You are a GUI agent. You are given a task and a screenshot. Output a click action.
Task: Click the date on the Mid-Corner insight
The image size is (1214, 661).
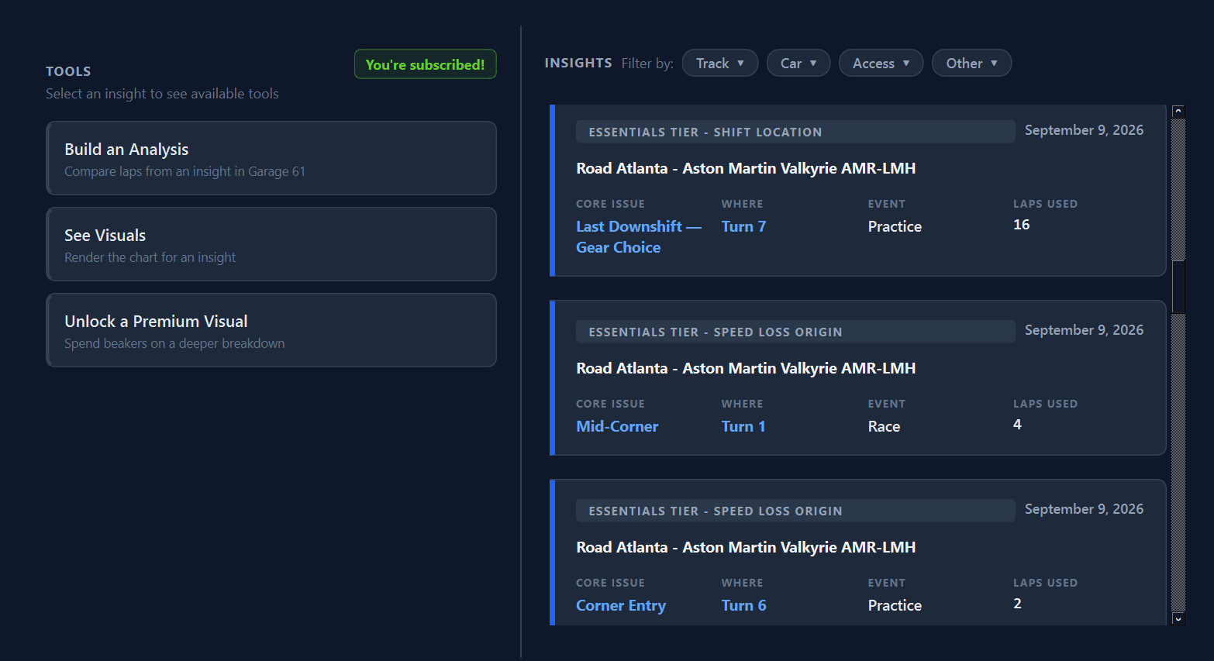(x=1084, y=330)
